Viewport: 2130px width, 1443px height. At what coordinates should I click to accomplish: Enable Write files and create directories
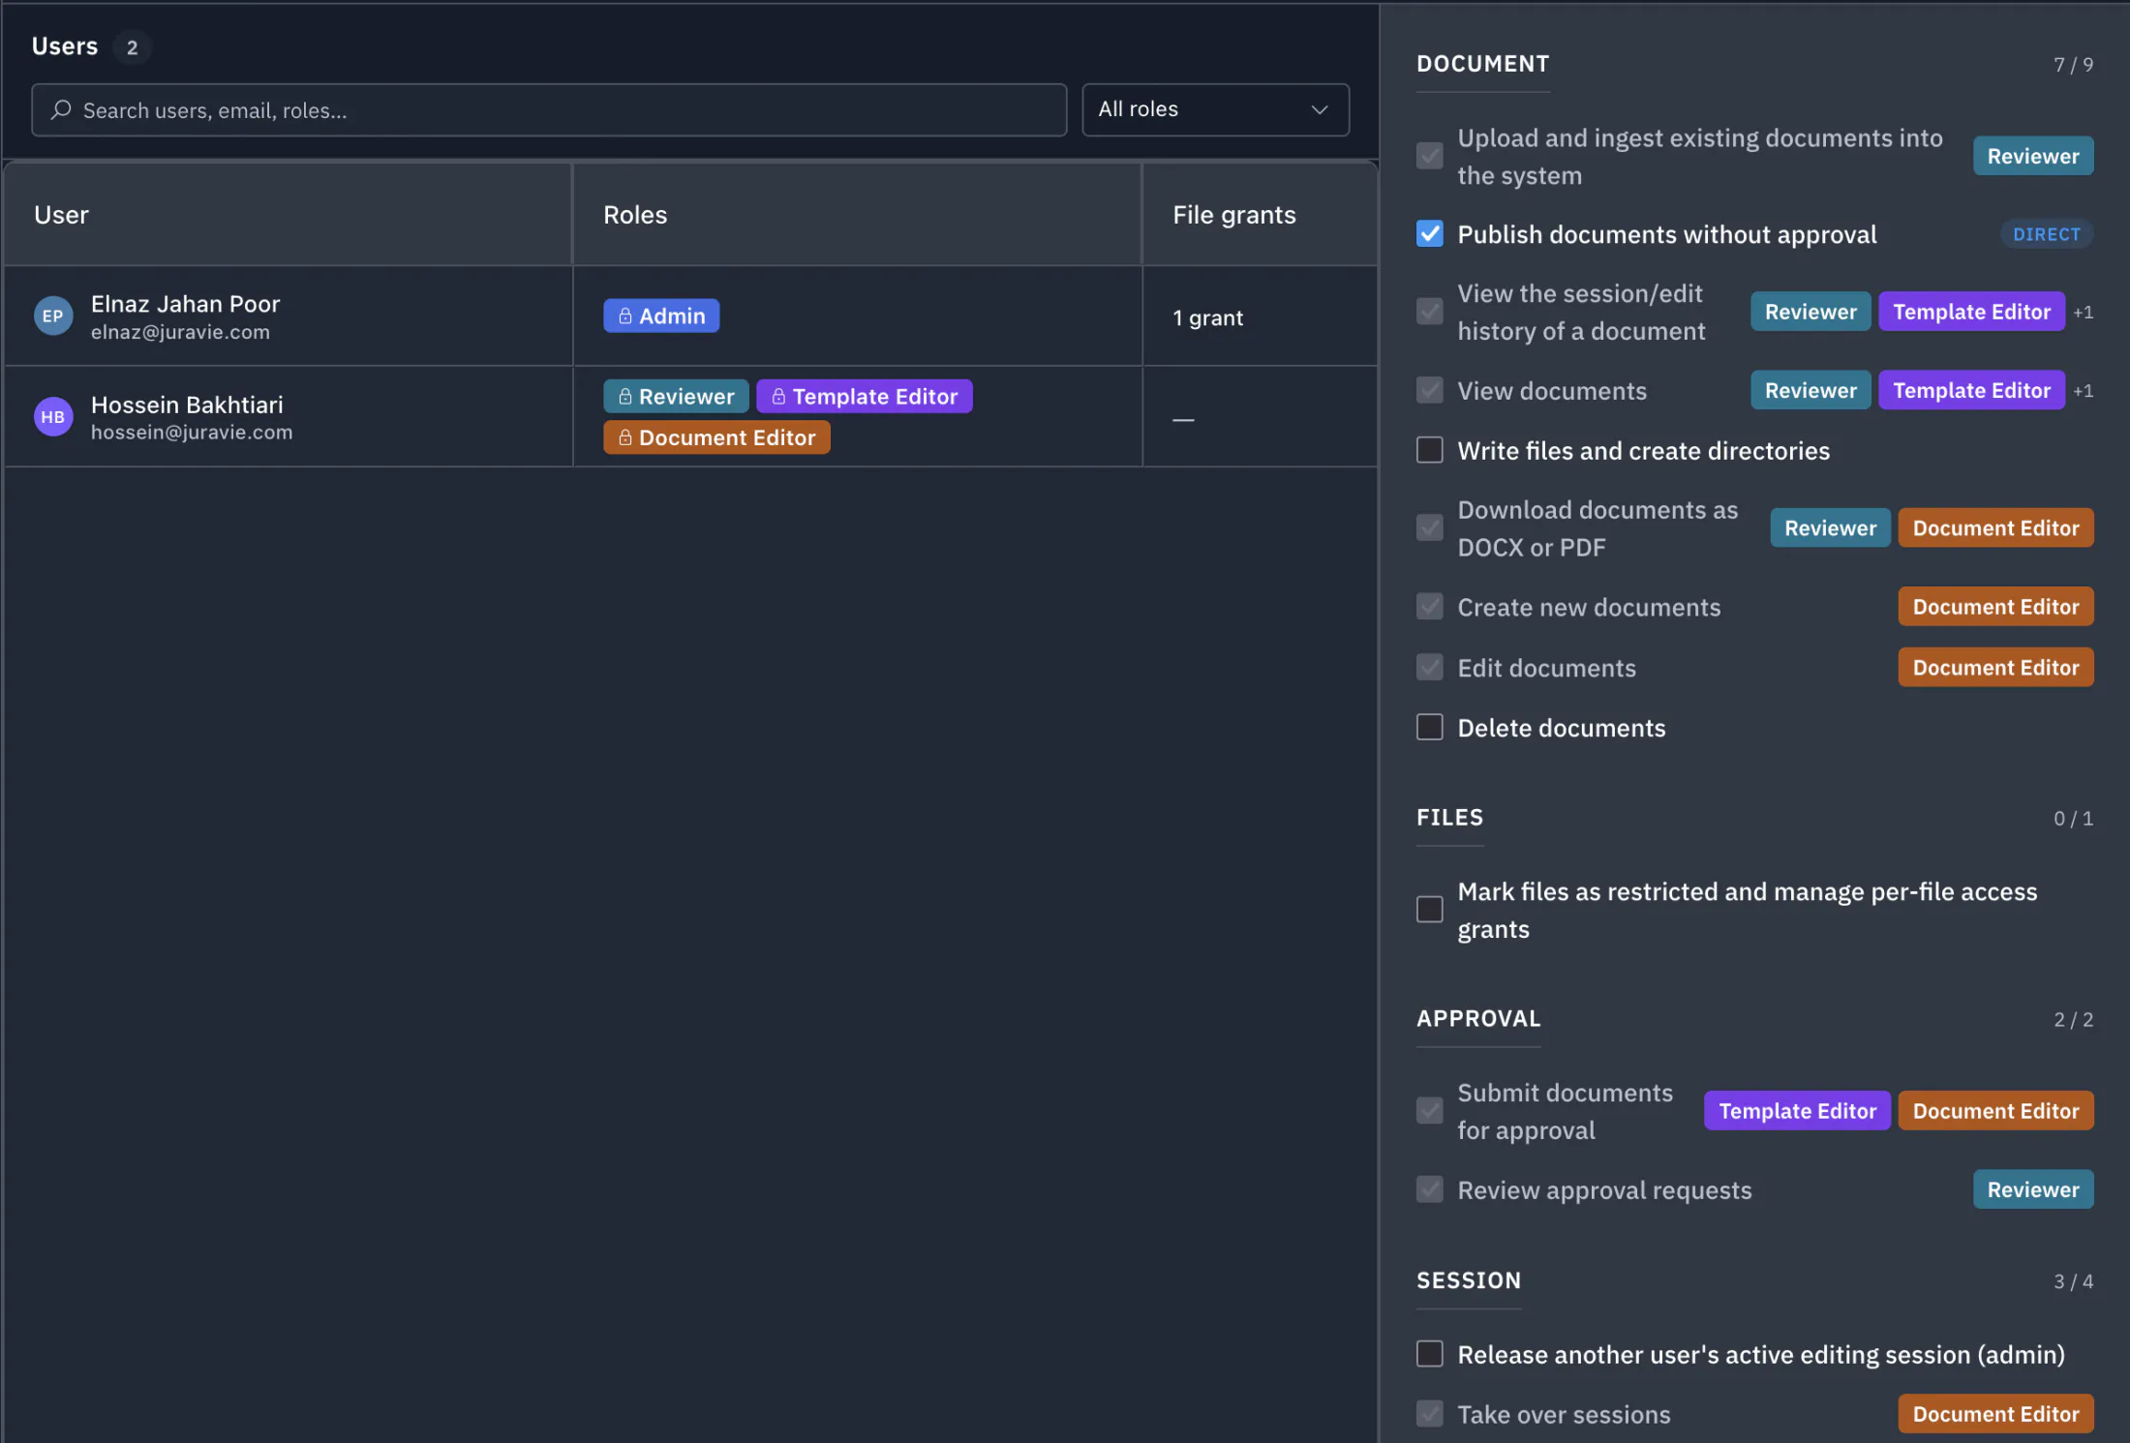coord(1430,450)
